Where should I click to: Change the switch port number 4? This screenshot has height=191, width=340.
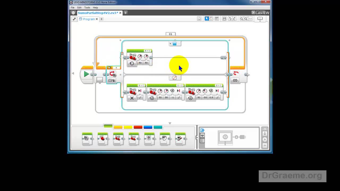(116, 68)
